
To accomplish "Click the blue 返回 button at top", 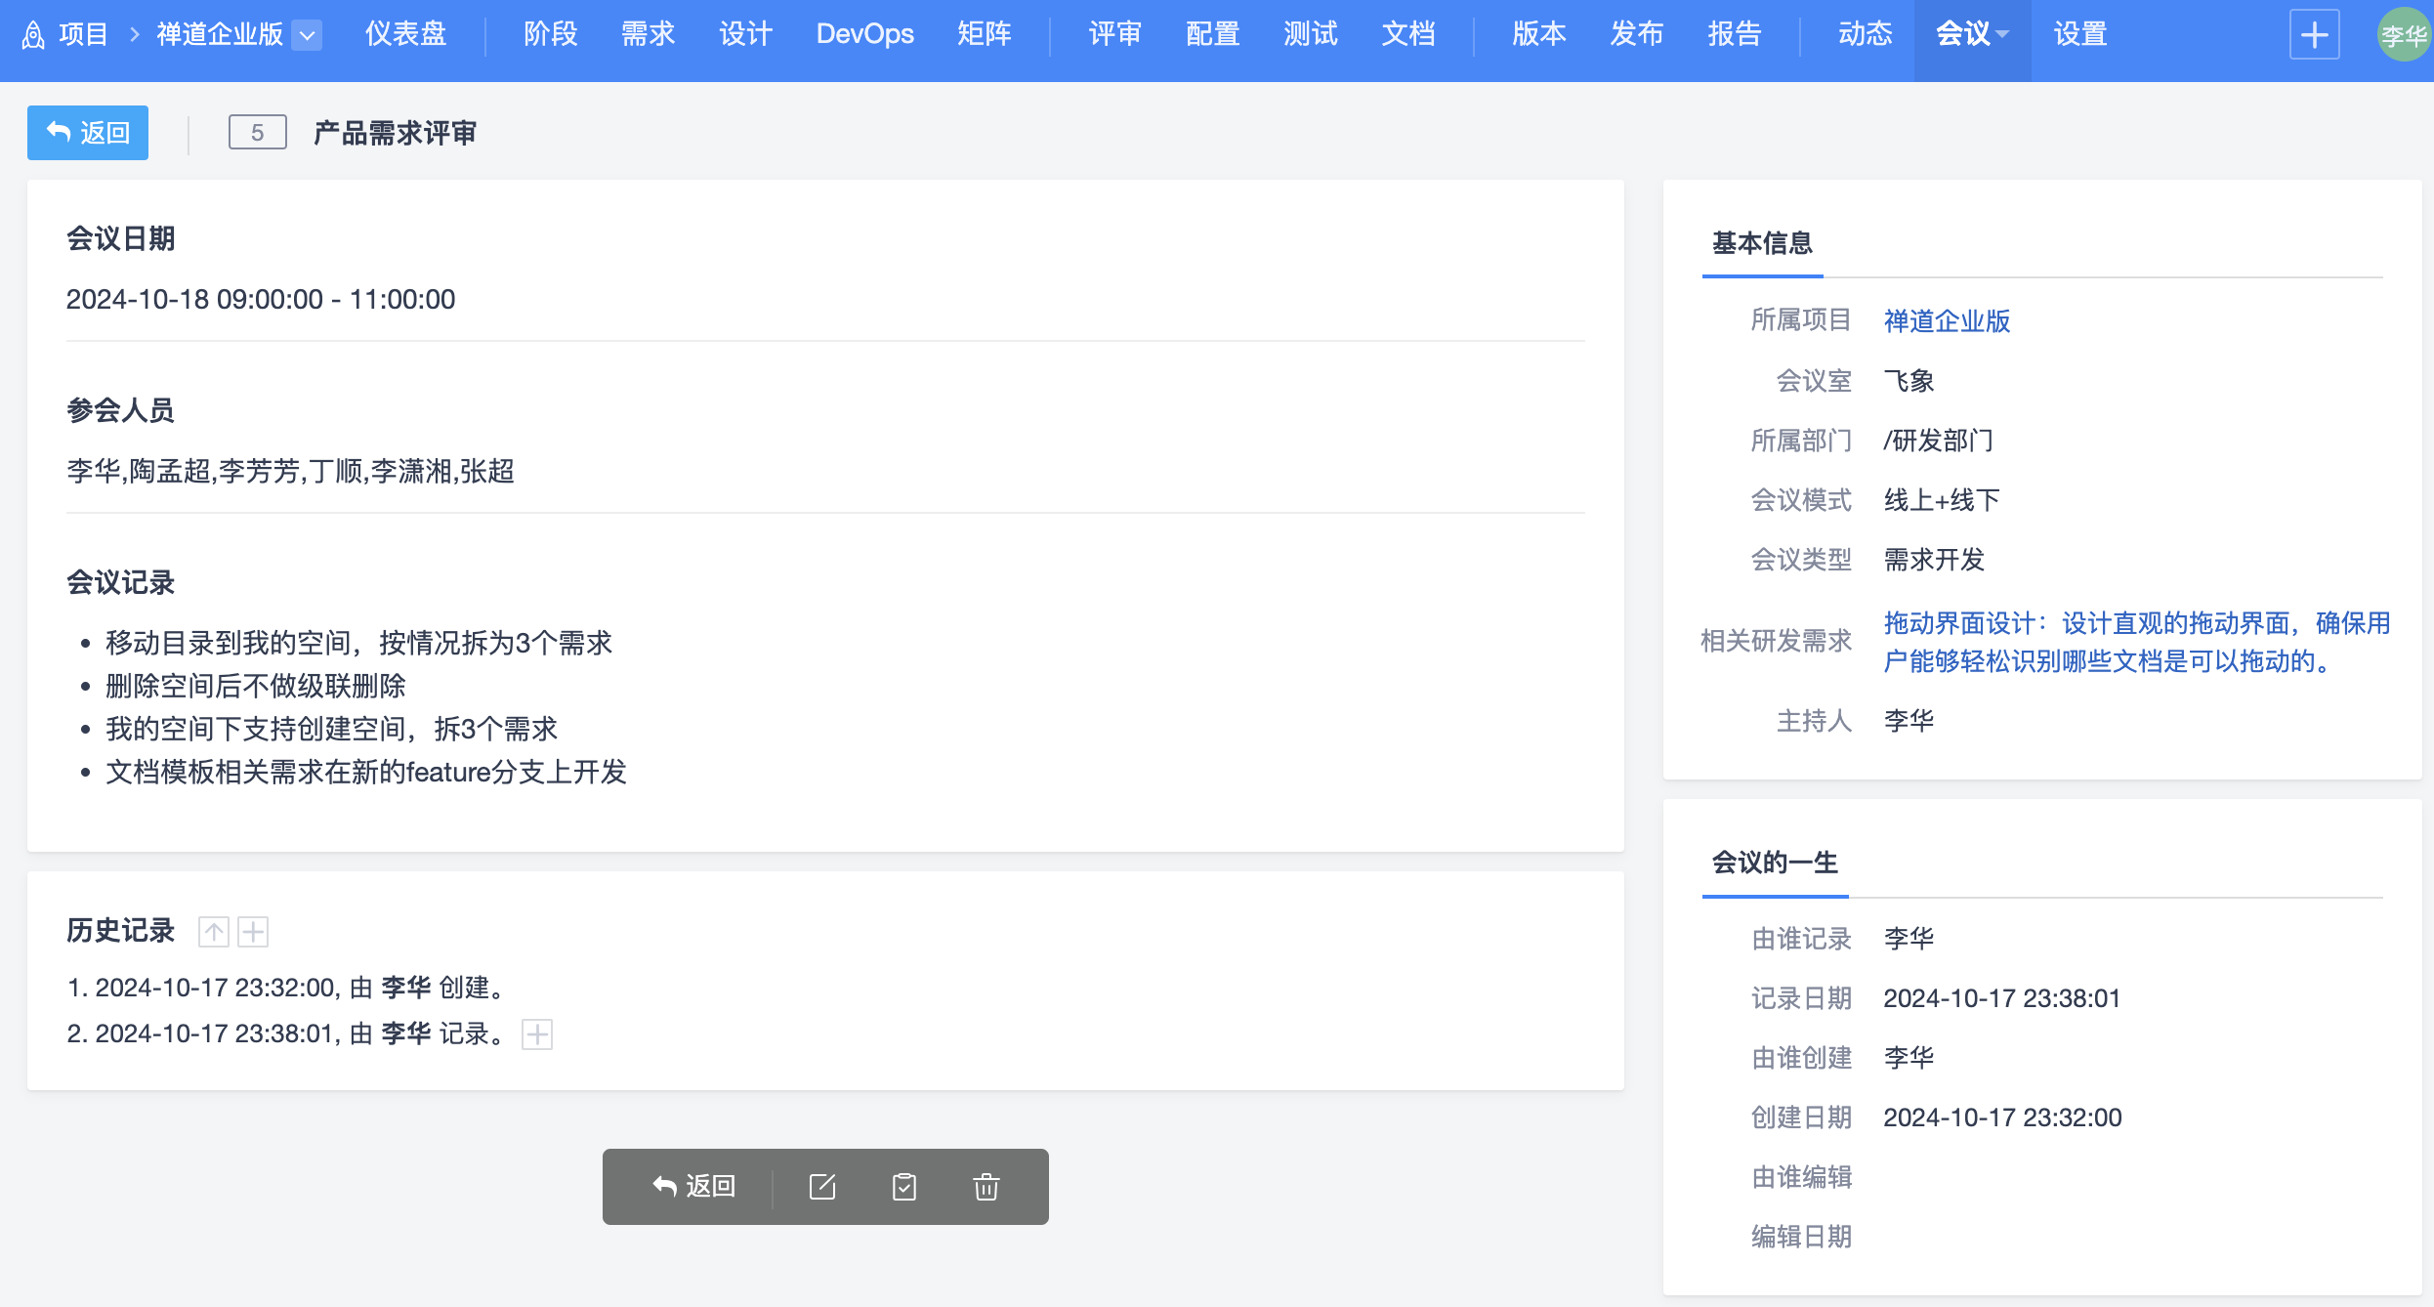I will coord(88,133).
